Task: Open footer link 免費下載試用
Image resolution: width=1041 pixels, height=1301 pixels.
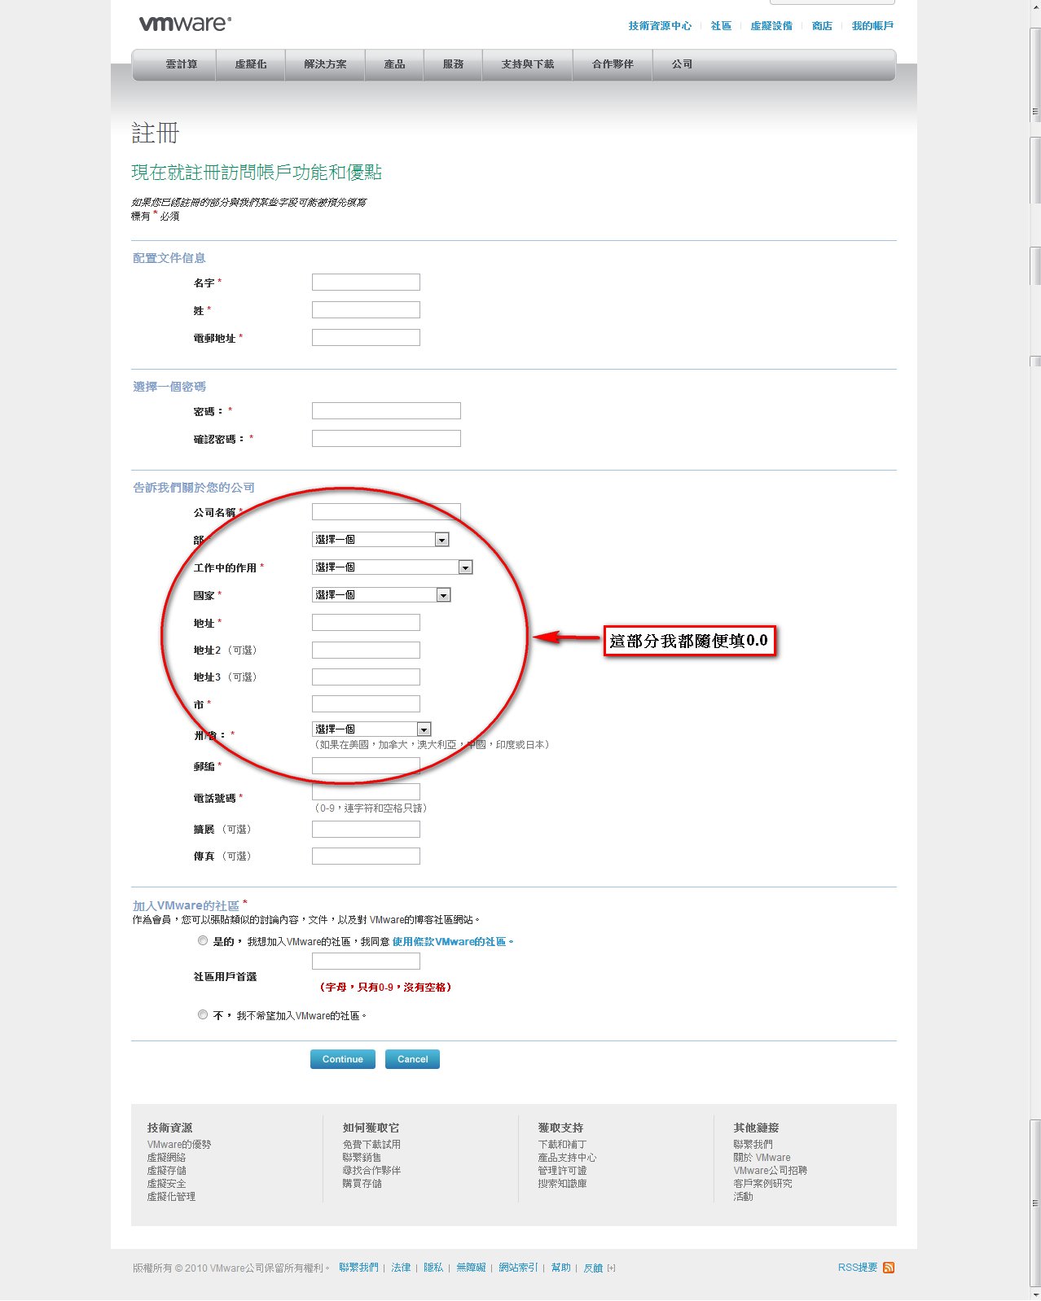Action: (372, 1145)
